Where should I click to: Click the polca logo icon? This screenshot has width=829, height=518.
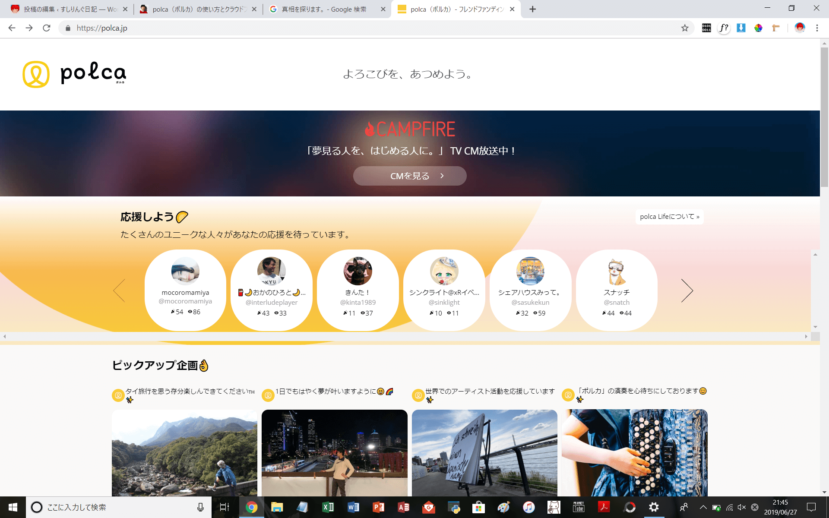[36, 74]
